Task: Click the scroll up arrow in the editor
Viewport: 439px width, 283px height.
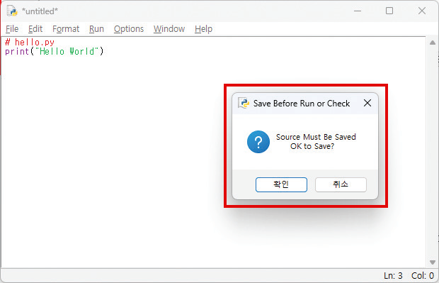Action: click(x=433, y=43)
